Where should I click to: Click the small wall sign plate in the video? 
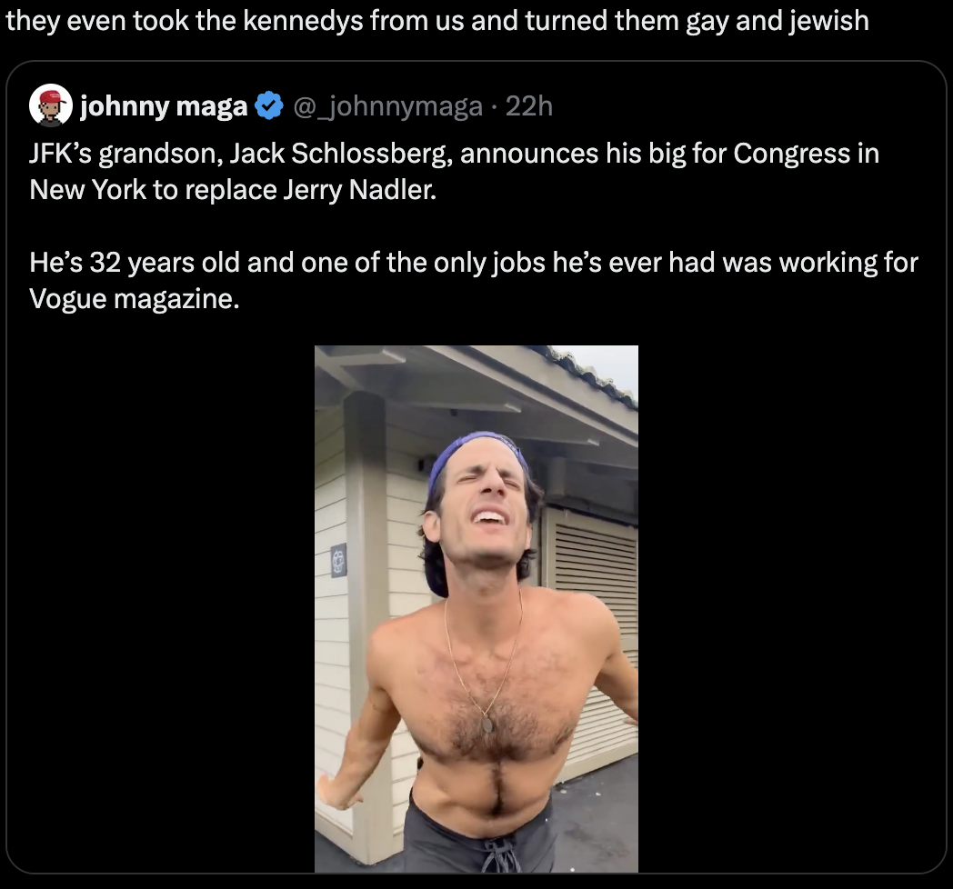coord(338,560)
